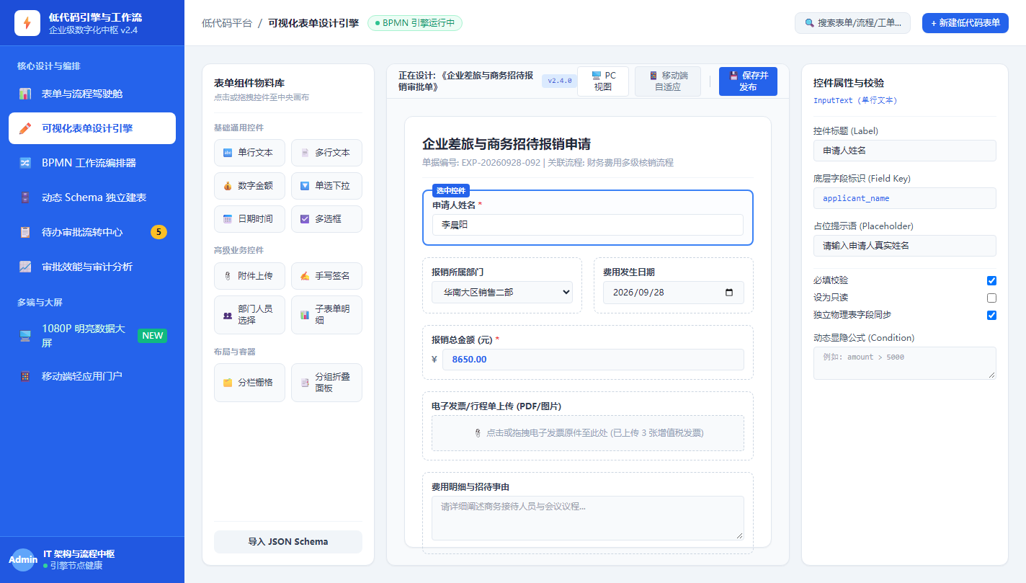The height and width of the screenshot is (583, 1026).
Task: Click 新建低代码表单 button
Action: point(965,23)
